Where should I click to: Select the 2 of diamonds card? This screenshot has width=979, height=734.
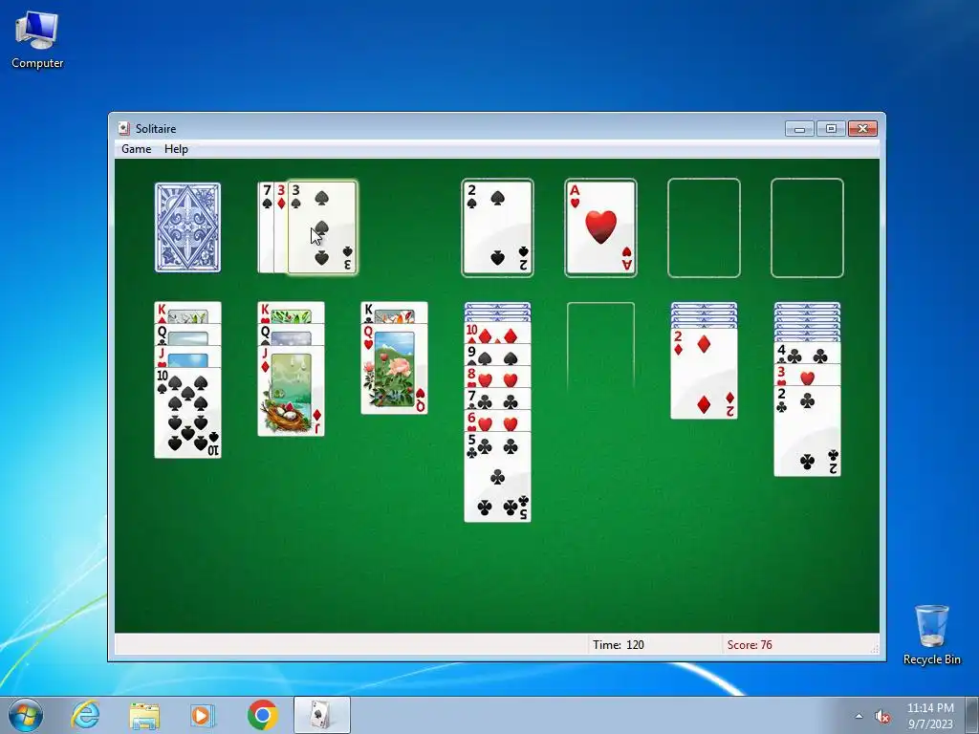pos(704,374)
